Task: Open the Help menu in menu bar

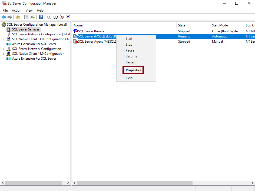Action: [40, 10]
